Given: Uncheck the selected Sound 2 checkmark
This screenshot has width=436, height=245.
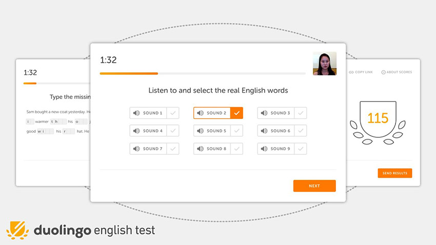Looking at the screenshot, I should [236, 113].
